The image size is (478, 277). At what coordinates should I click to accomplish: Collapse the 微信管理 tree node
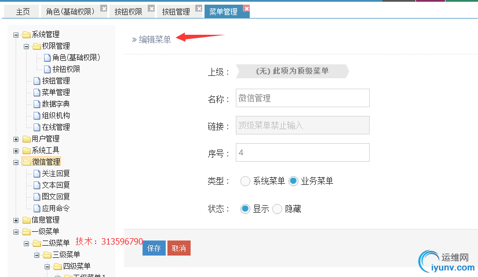pyautogui.click(x=16, y=163)
